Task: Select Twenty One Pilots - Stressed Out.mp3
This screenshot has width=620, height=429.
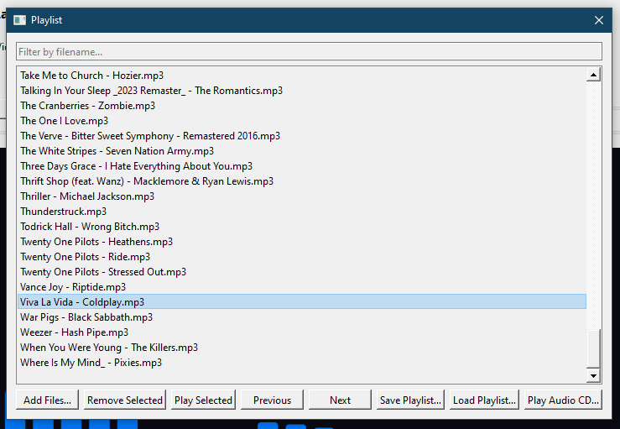Action: (302, 271)
